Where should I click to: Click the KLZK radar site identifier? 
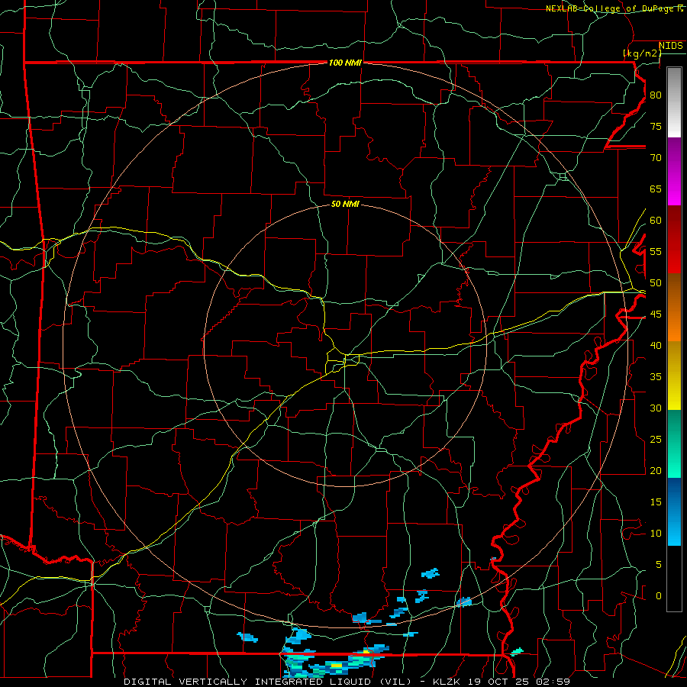pyautogui.click(x=447, y=682)
